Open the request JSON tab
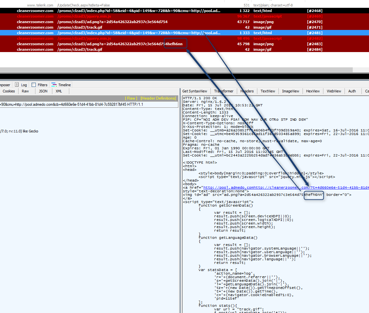The image size is (369, 313). pos(43,91)
